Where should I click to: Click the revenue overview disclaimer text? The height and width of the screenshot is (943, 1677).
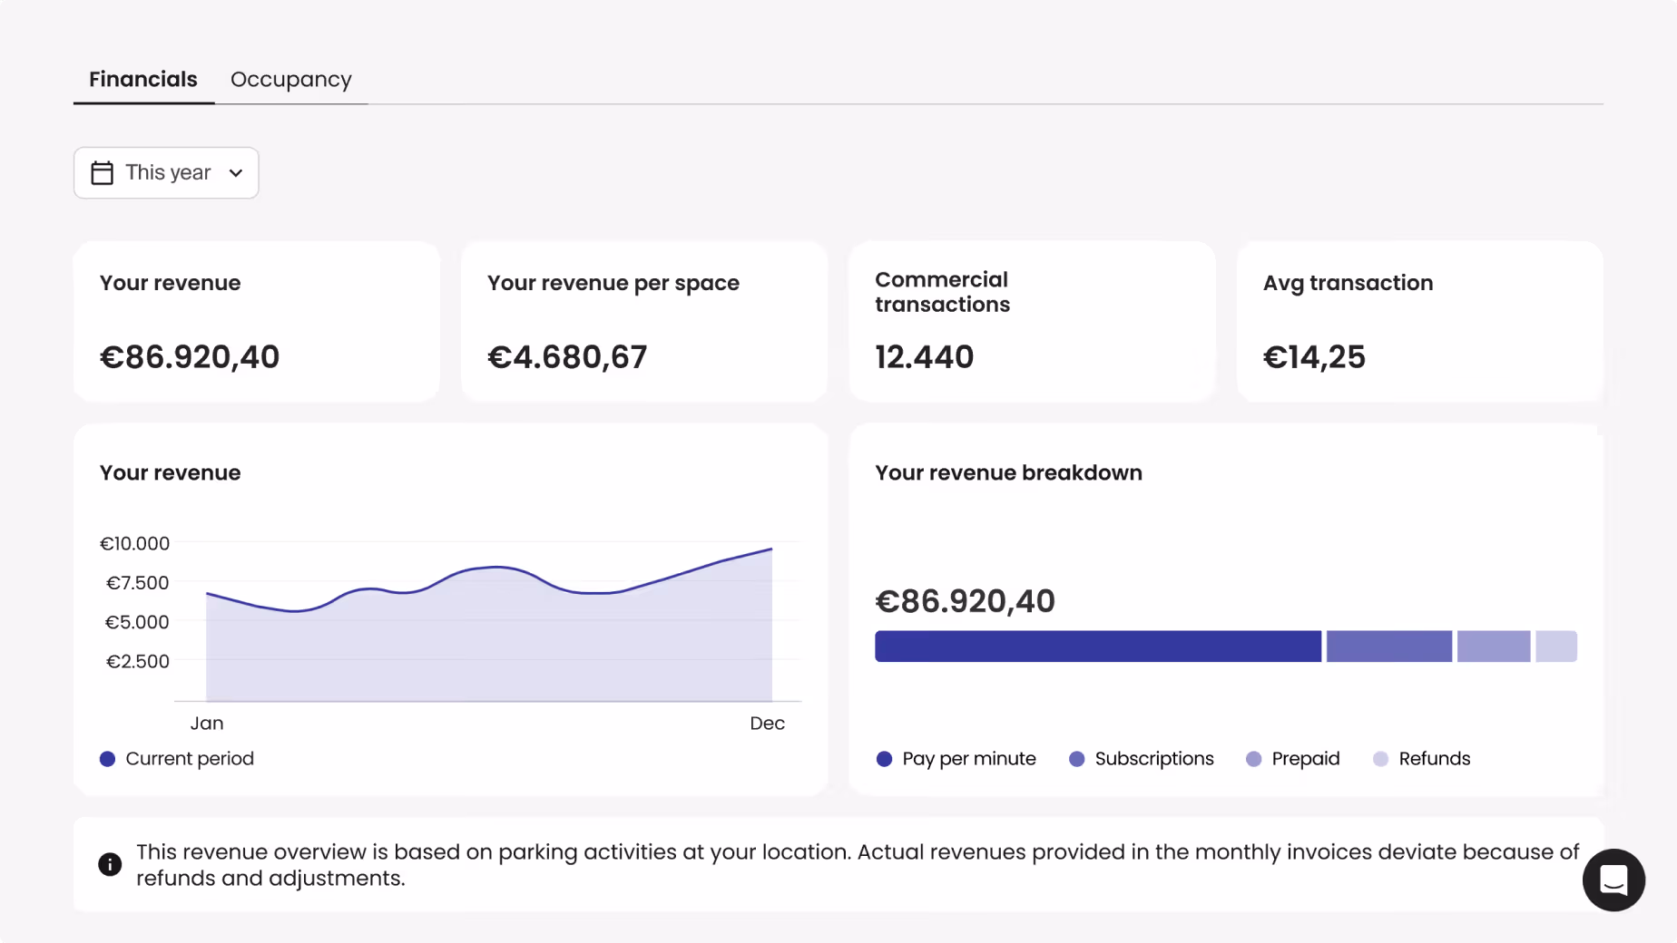tap(858, 865)
